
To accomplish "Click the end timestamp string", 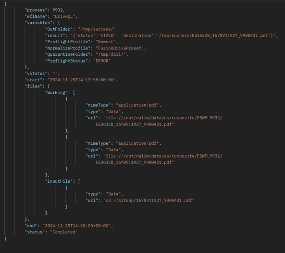I will (x=76, y=226).
